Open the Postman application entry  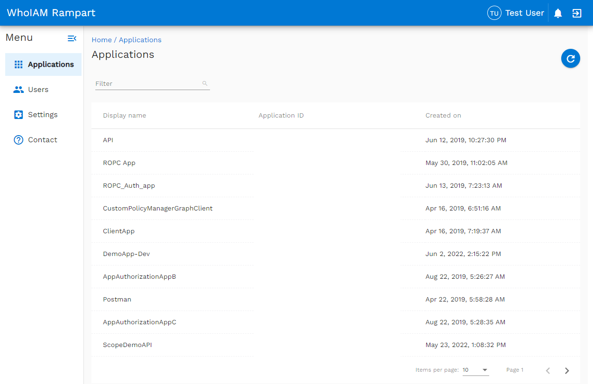point(117,299)
